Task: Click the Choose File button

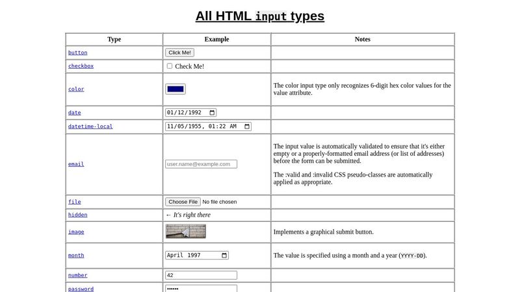Action: (183, 202)
